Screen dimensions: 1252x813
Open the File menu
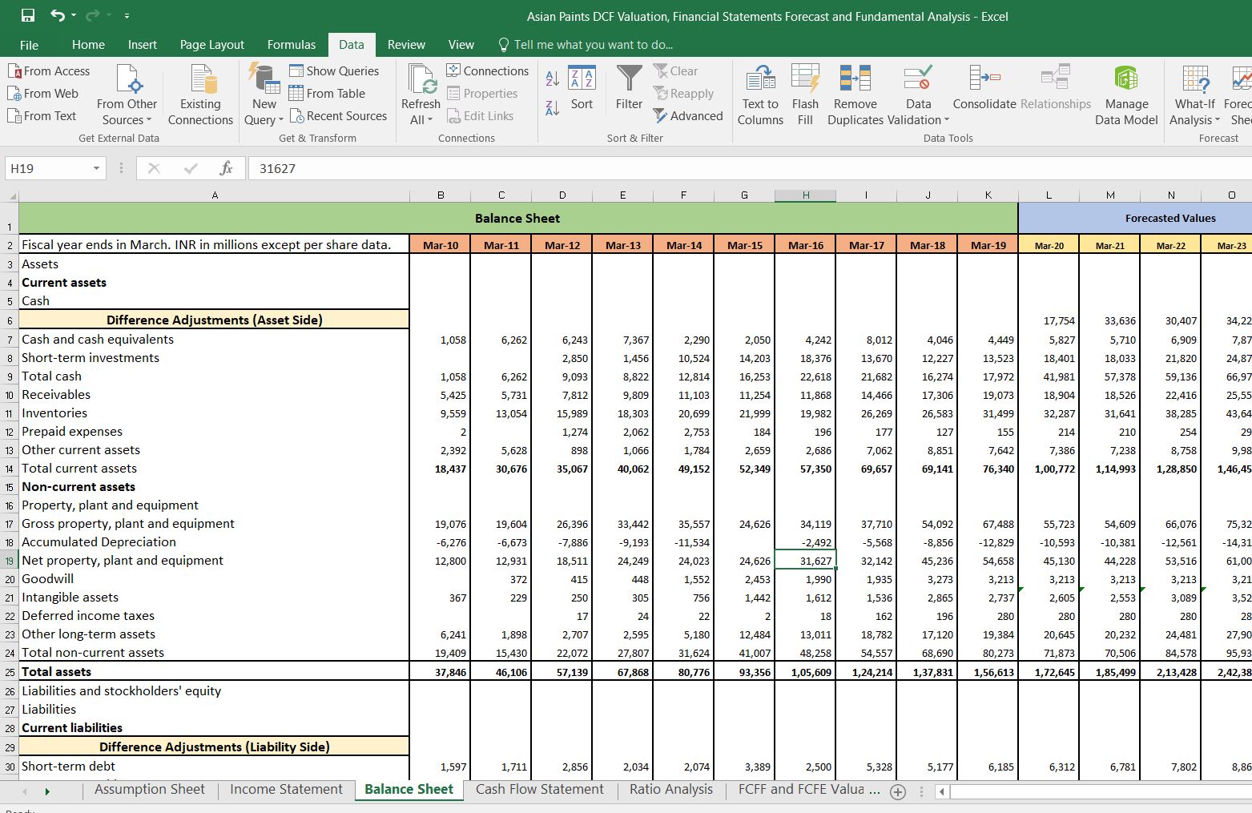(x=29, y=44)
